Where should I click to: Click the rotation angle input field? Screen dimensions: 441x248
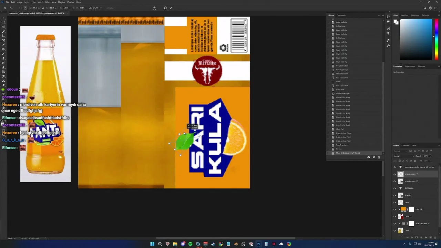(95, 8)
